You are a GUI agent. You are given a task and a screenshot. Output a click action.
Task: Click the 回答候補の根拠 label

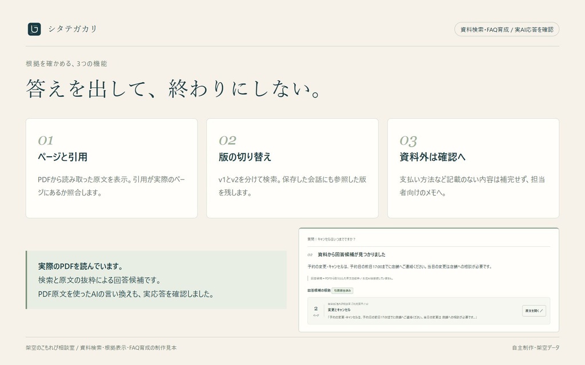tap(319, 290)
